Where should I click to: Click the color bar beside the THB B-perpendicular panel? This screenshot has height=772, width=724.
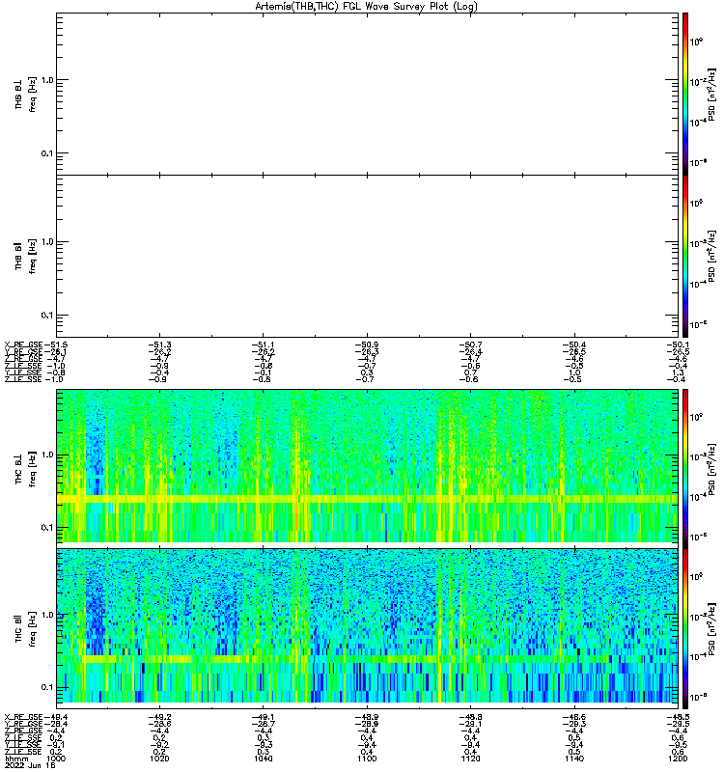click(685, 94)
